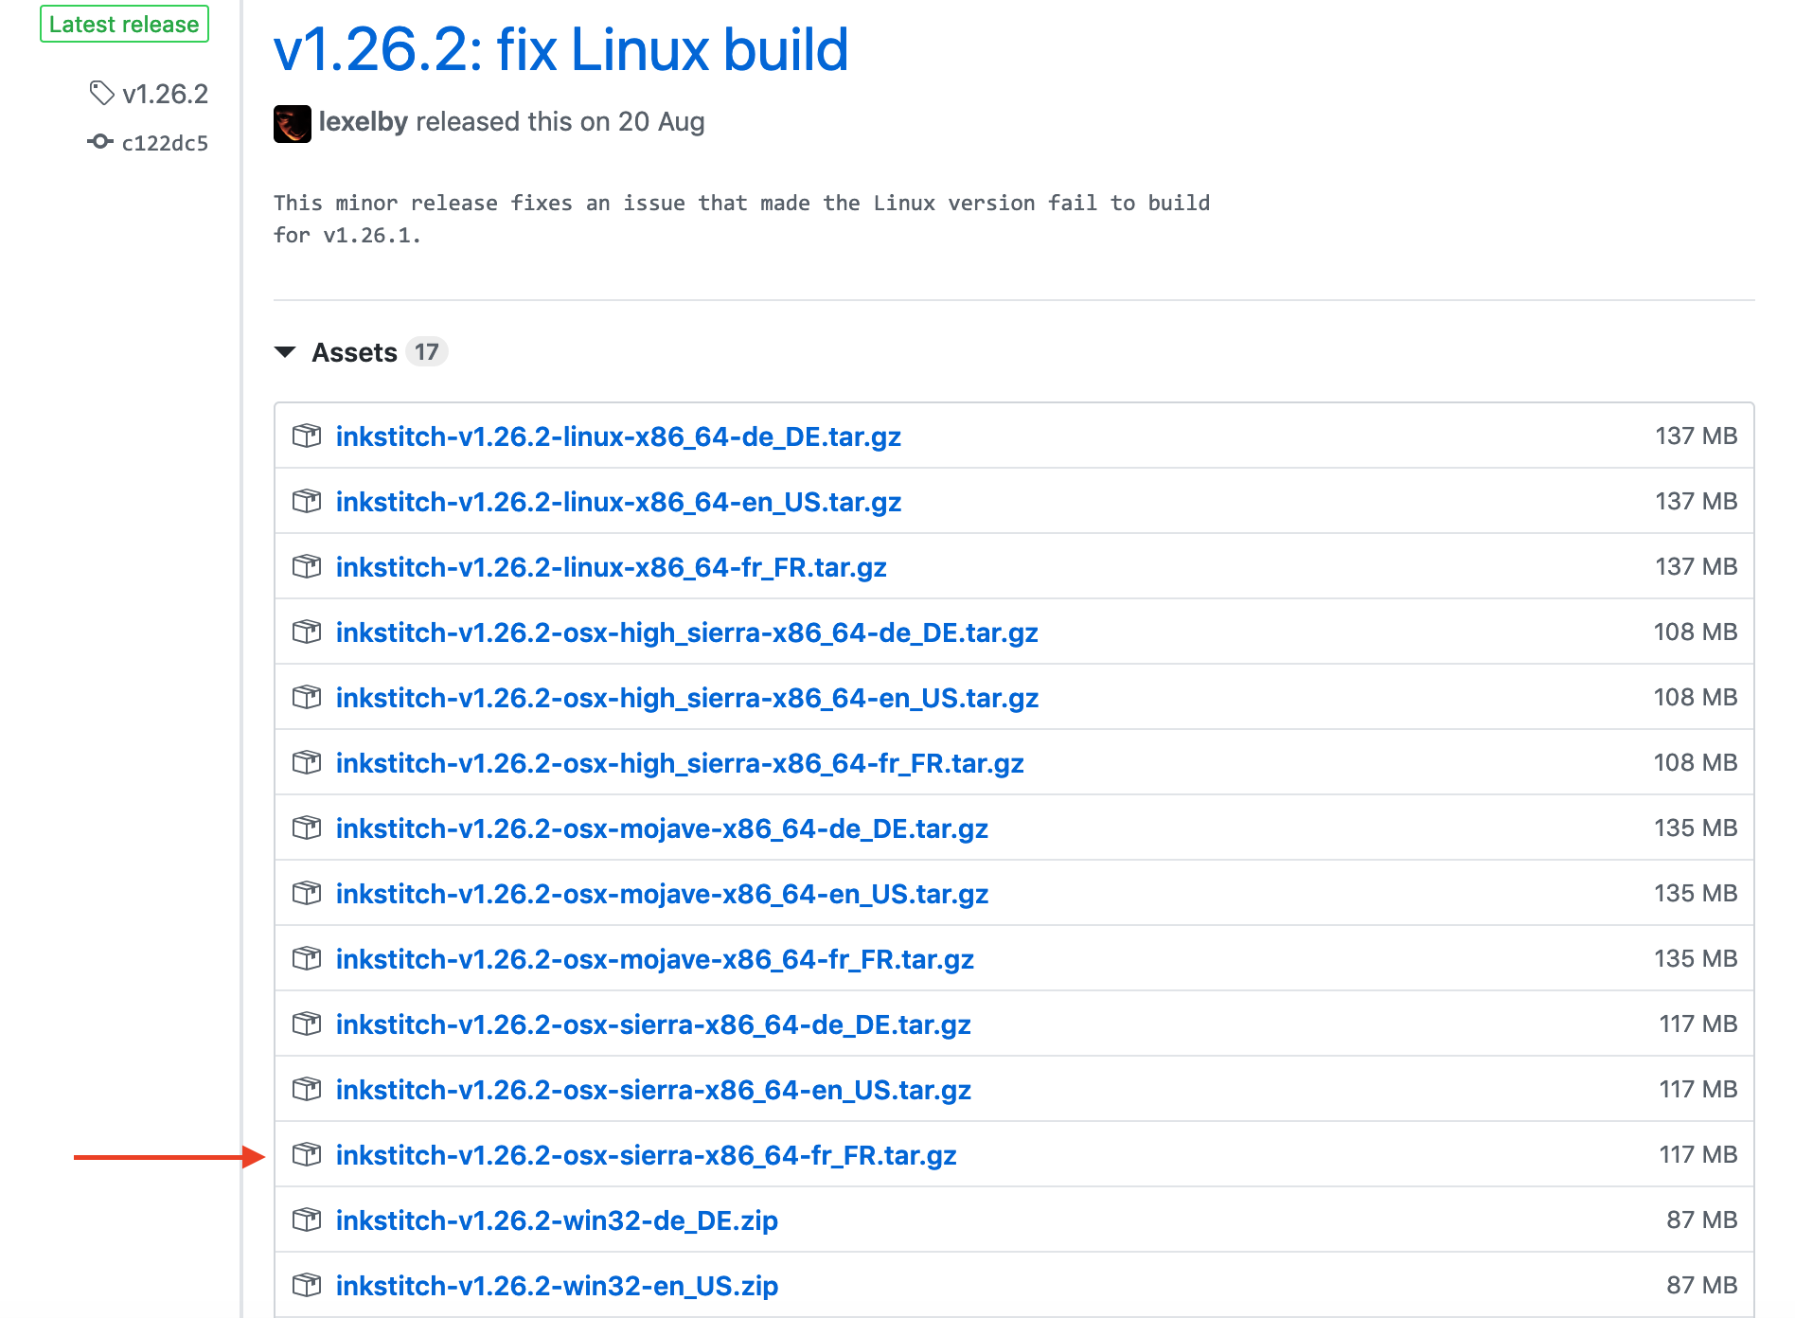Click package icon for win32-en_US zip

(x=307, y=1285)
